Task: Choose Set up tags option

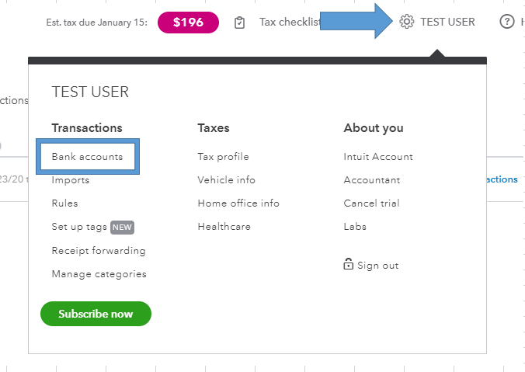Action: pos(81,227)
